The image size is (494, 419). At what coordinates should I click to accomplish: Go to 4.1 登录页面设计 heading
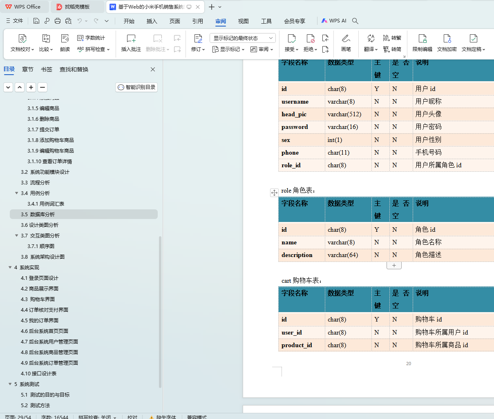pyautogui.click(x=40, y=278)
